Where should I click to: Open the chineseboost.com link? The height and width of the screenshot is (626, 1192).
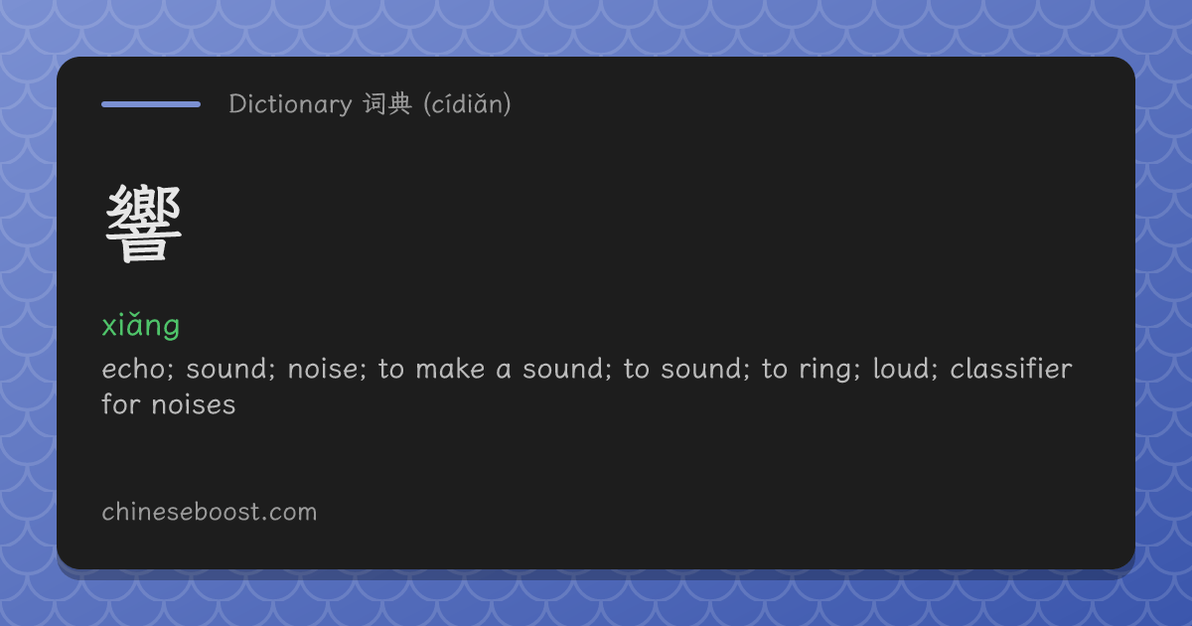click(x=209, y=512)
